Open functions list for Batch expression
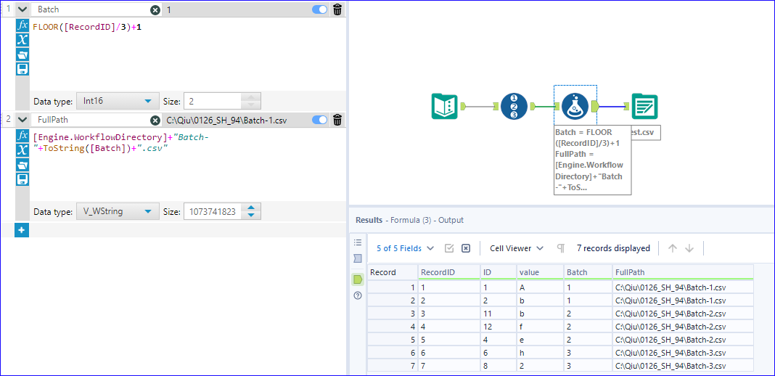Image resolution: width=775 pixels, height=376 pixels. click(x=22, y=25)
